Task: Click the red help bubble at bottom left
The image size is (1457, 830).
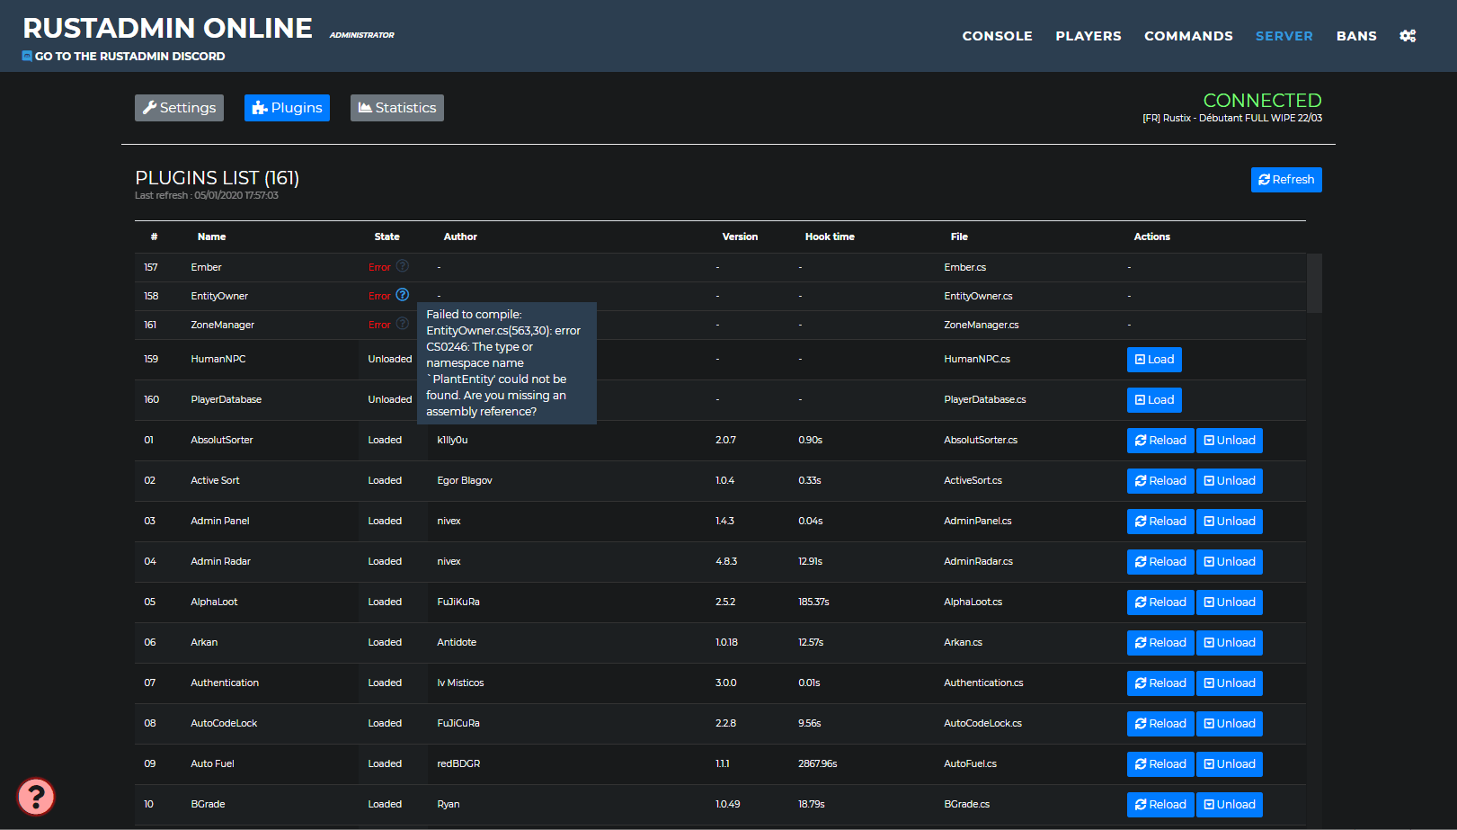Action: (36, 797)
